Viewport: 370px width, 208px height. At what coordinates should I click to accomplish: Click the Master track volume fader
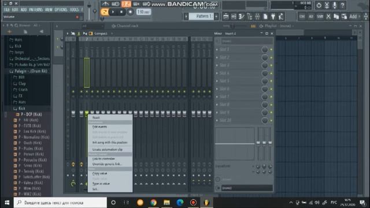pyautogui.click(x=73, y=114)
